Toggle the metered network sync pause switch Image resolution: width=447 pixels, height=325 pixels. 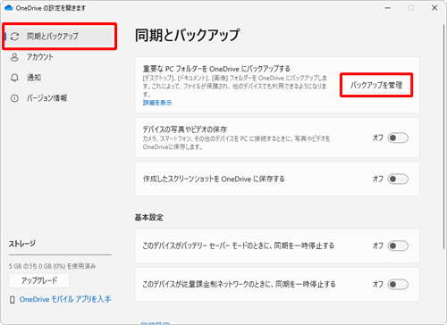(398, 284)
